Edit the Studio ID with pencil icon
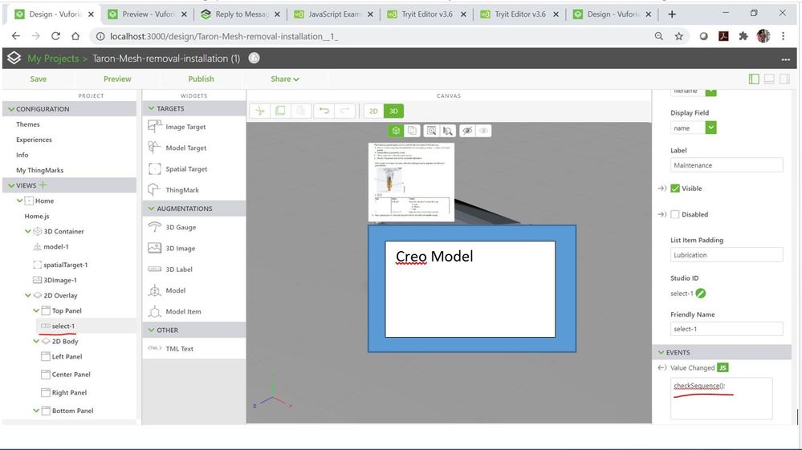Screen dimensions: 802x450 point(701,294)
